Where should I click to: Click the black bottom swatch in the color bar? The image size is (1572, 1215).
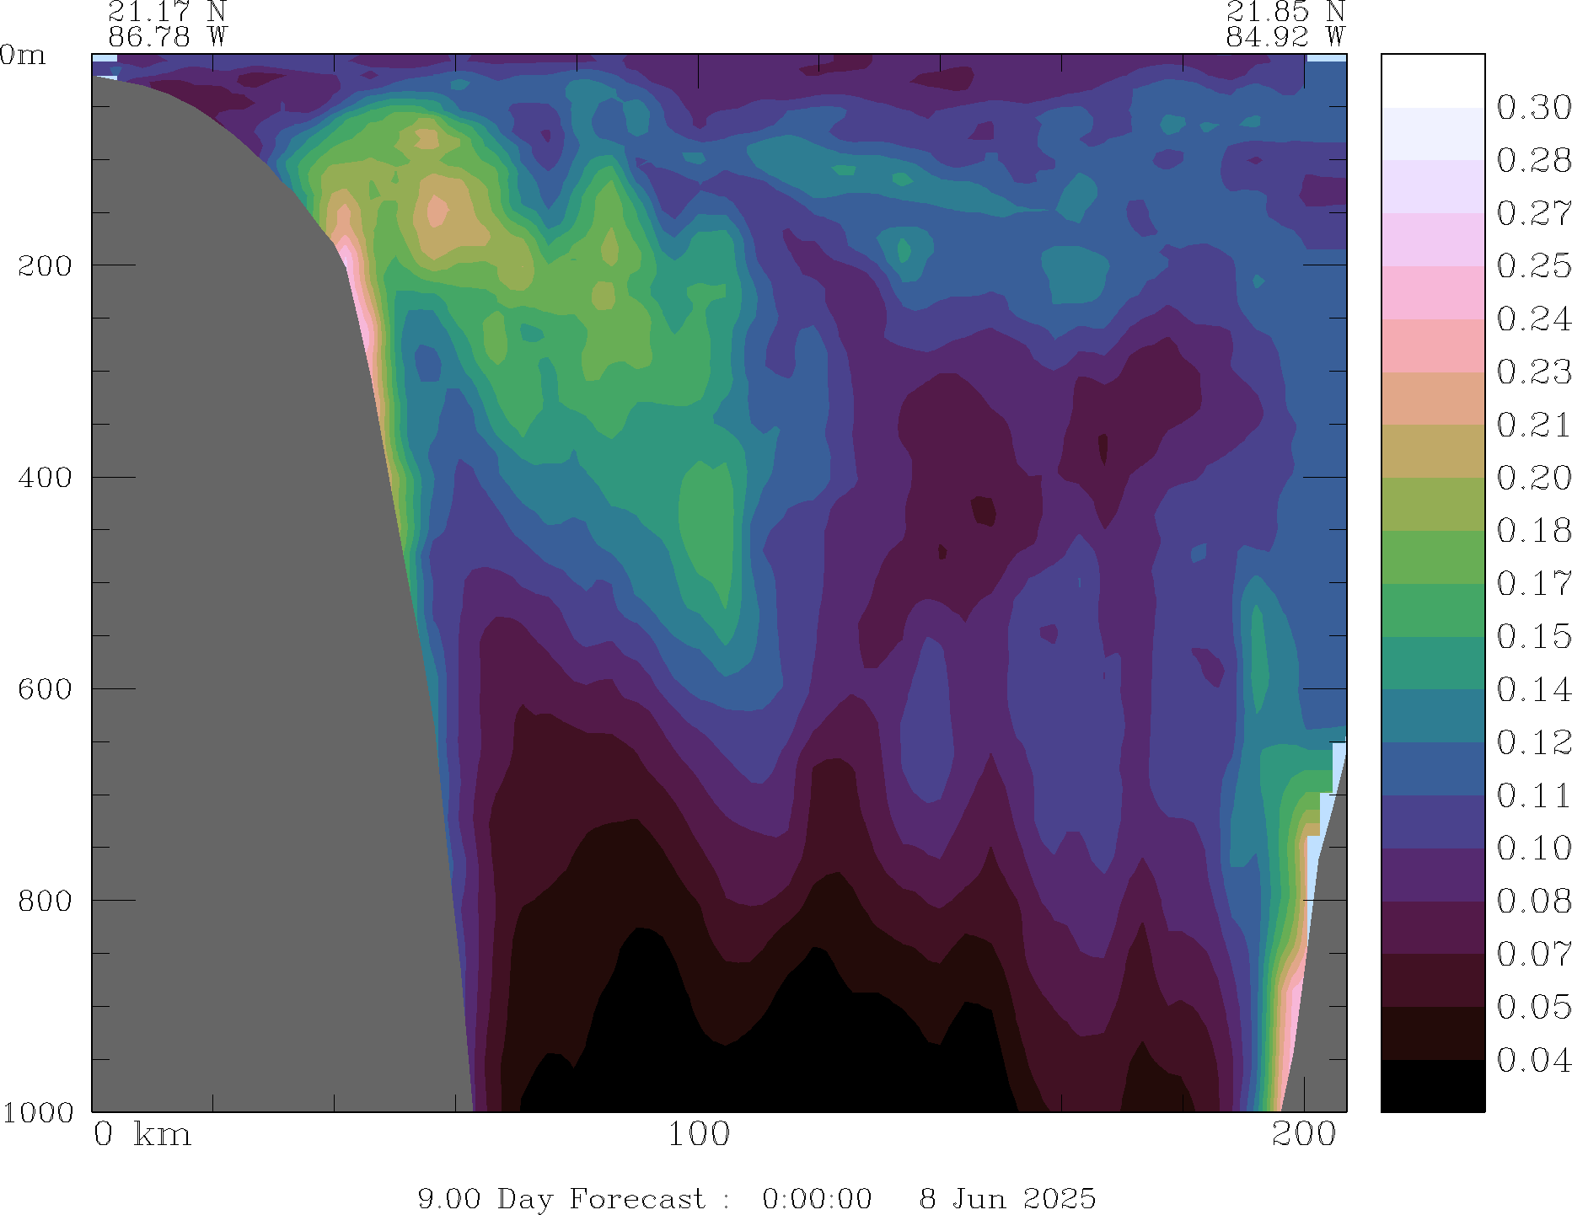tap(1432, 1085)
